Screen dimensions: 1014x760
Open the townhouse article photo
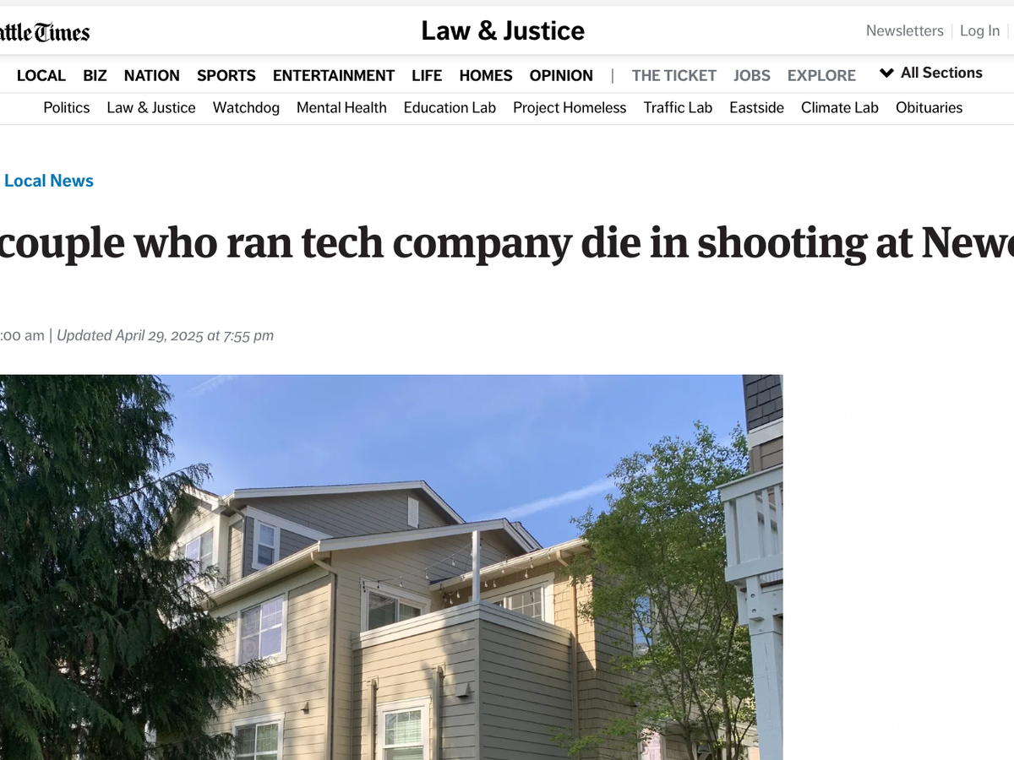point(391,567)
